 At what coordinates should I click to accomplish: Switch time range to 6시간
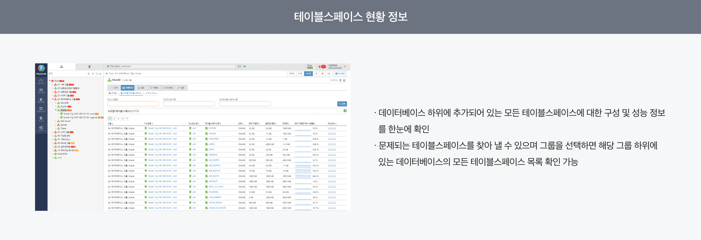coord(300,74)
